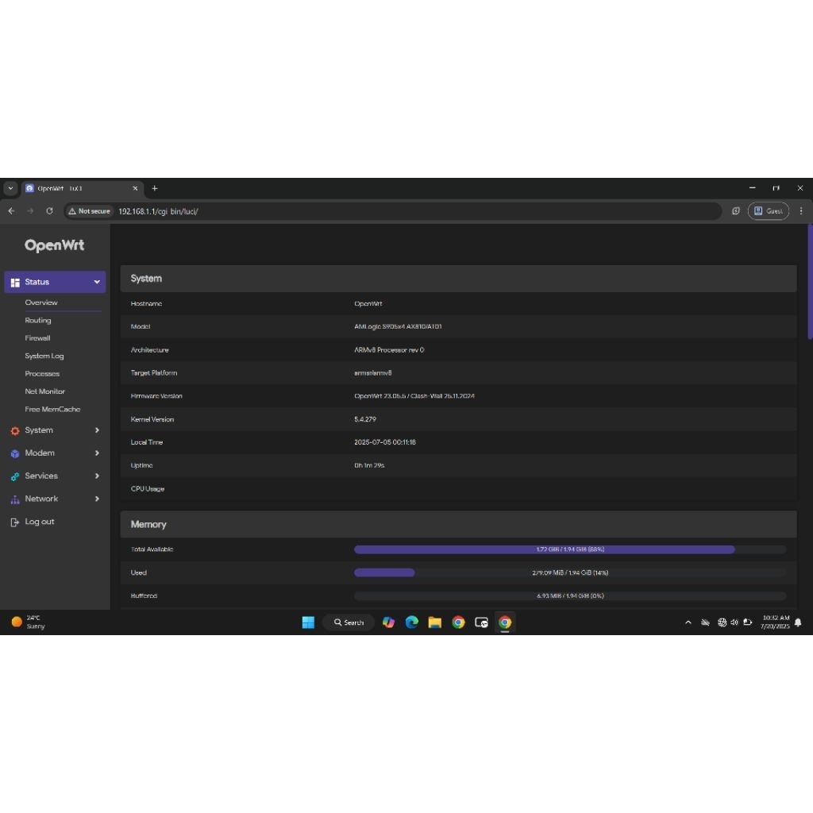Image resolution: width=813 pixels, height=813 pixels.
Task: Click the Status dashboard icon in sidebar
Action: (x=15, y=283)
